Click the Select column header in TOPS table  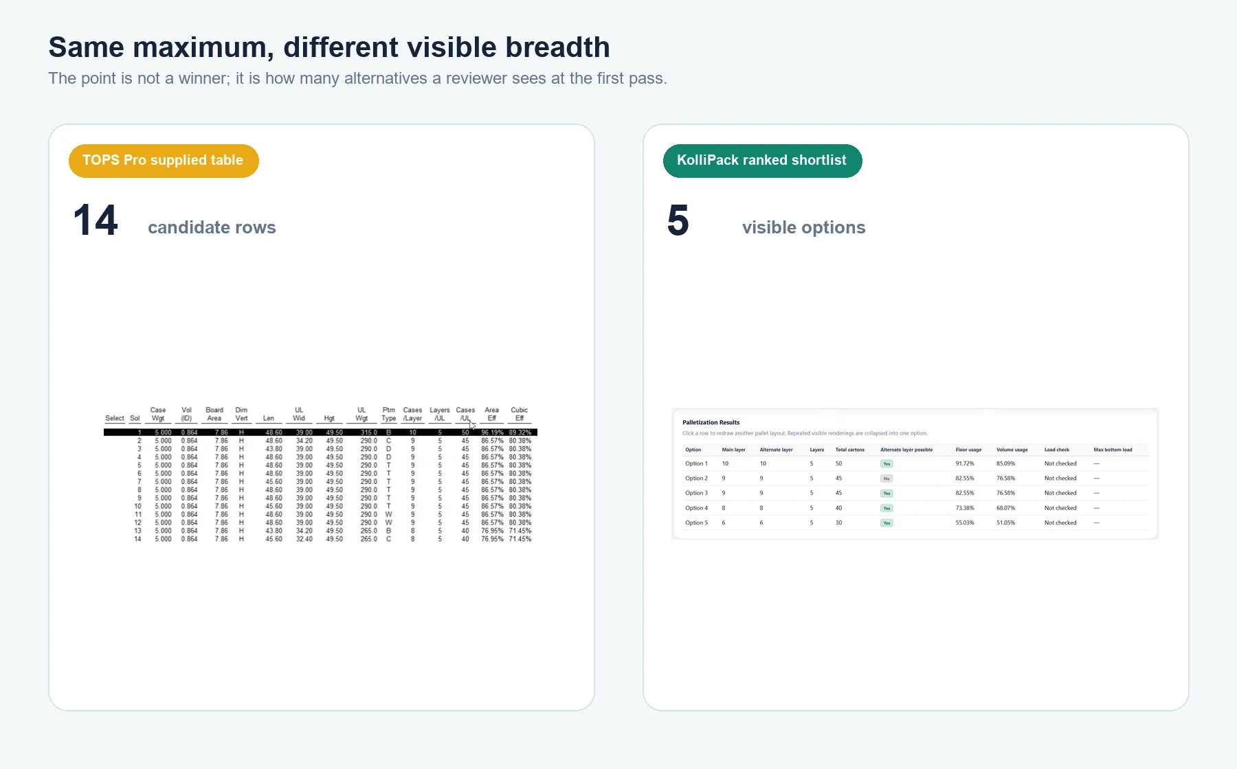pyautogui.click(x=115, y=418)
